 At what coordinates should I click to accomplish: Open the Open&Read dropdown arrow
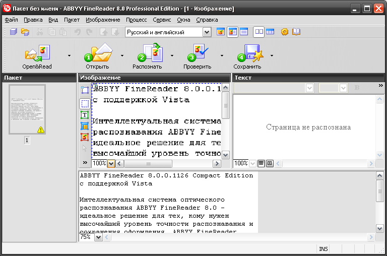pos(69,56)
